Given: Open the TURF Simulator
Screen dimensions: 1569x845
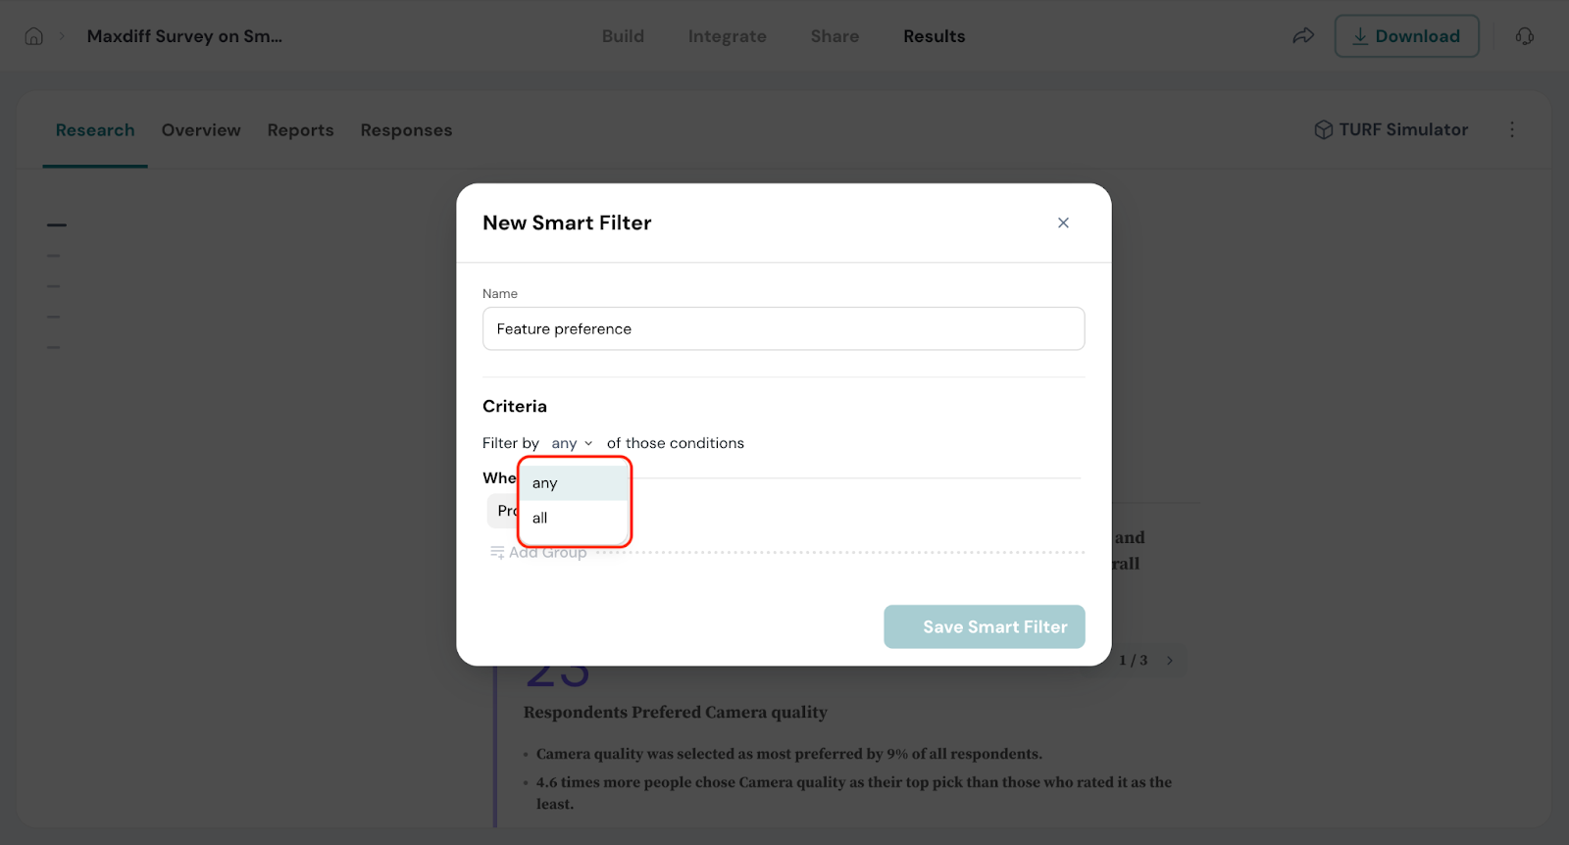Looking at the screenshot, I should click(1391, 129).
